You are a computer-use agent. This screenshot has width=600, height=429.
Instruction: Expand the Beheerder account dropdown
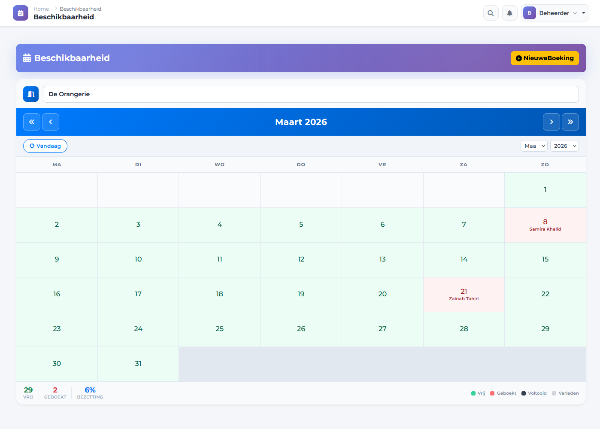[x=555, y=13]
